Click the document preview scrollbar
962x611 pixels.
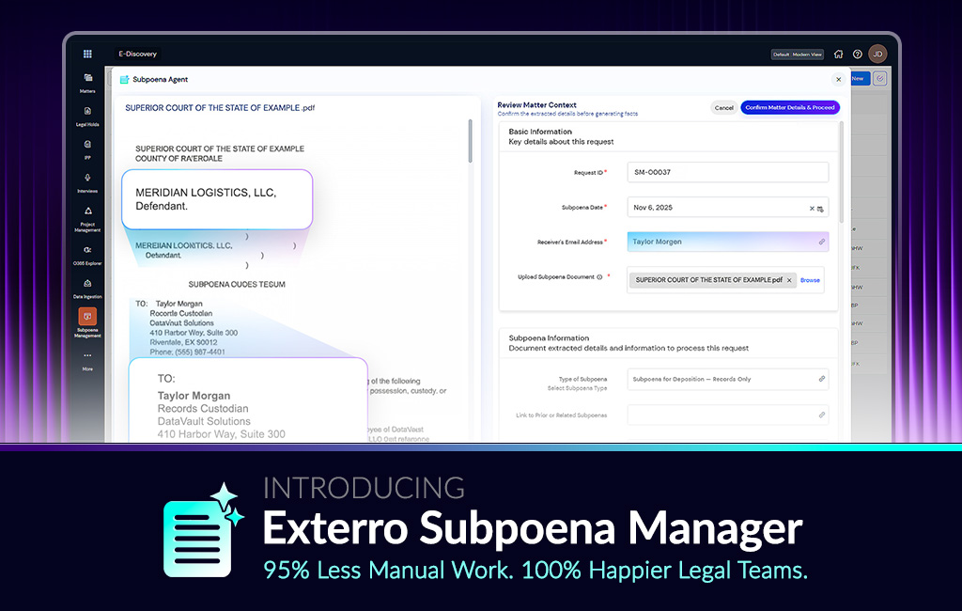pyautogui.click(x=471, y=141)
